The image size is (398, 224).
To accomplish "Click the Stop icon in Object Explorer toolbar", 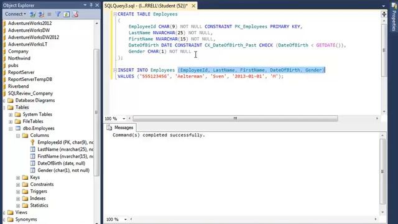I will click(50, 14).
